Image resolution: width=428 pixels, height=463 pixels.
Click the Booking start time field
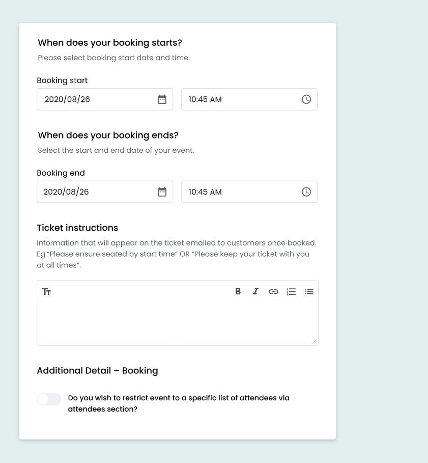pos(249,99)
